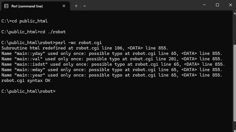Maximize the terminal window
Image resolution: width=236 pixels, height=132 pixels.
[217, 5]
